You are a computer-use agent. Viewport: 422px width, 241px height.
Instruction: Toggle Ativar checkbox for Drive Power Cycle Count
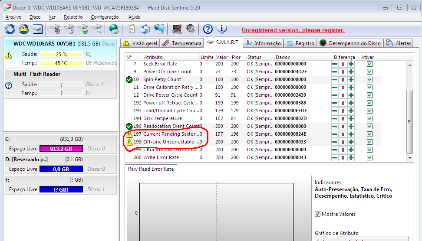(x=369, y=95)
